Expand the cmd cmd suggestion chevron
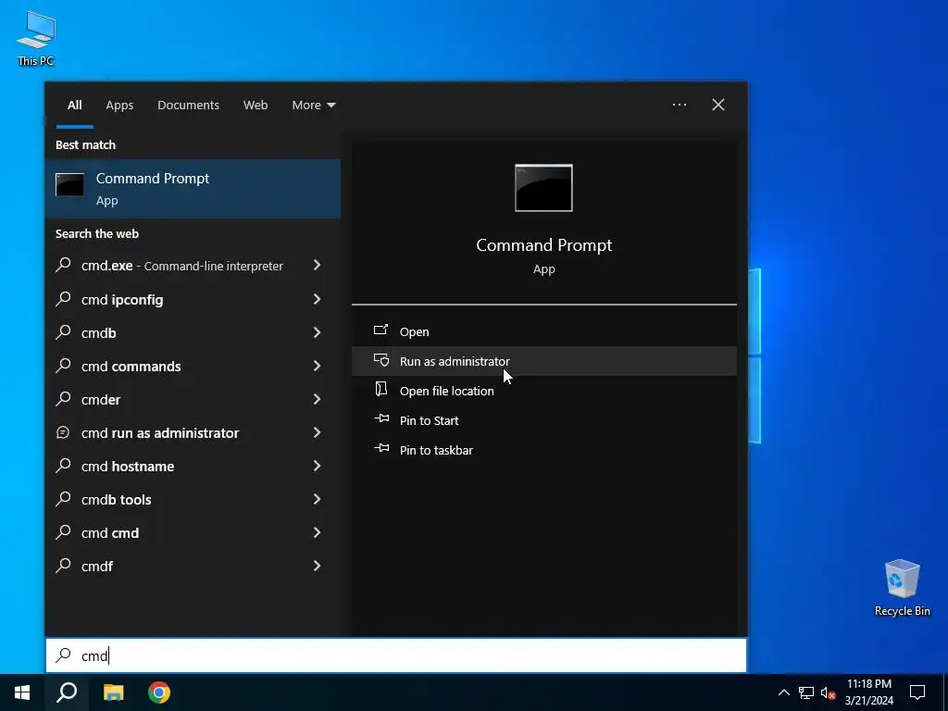Screen dimensions: 948x711 tap(317, 531)
